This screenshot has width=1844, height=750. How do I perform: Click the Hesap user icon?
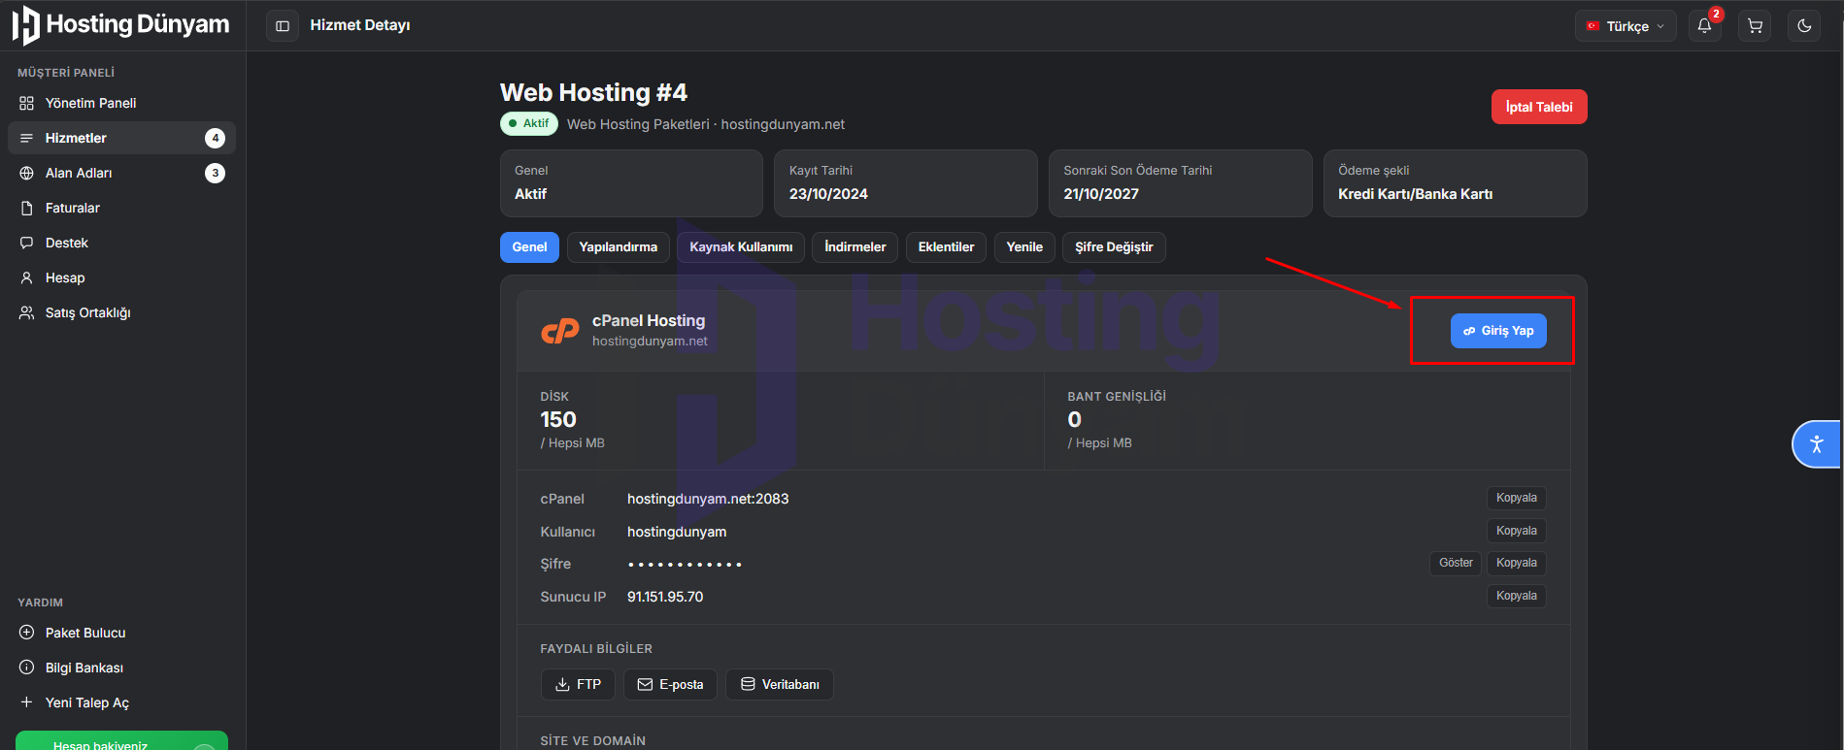26,277
